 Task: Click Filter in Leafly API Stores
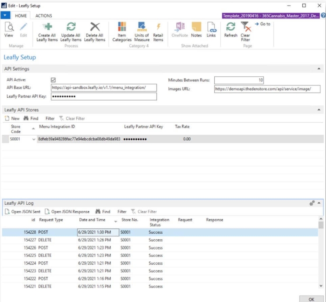point(50,118)
